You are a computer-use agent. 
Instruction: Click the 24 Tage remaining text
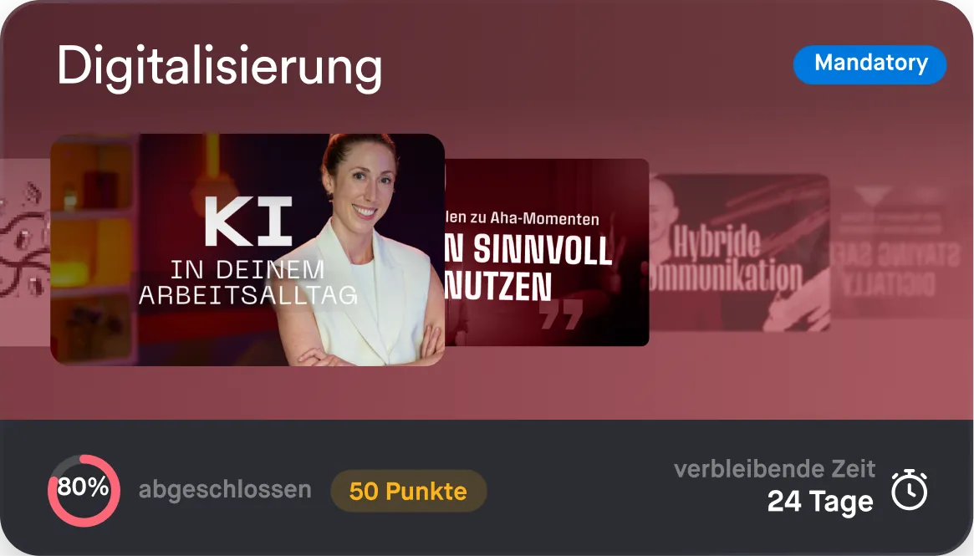pyautogui.click(x=820, y=502)
